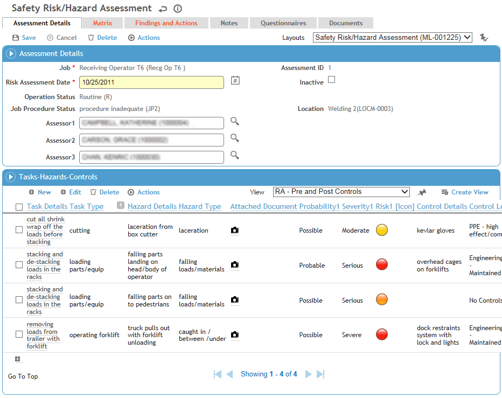Open the Layouts dropdown
This screenshot has height=398, width=502.
point(393,38)
